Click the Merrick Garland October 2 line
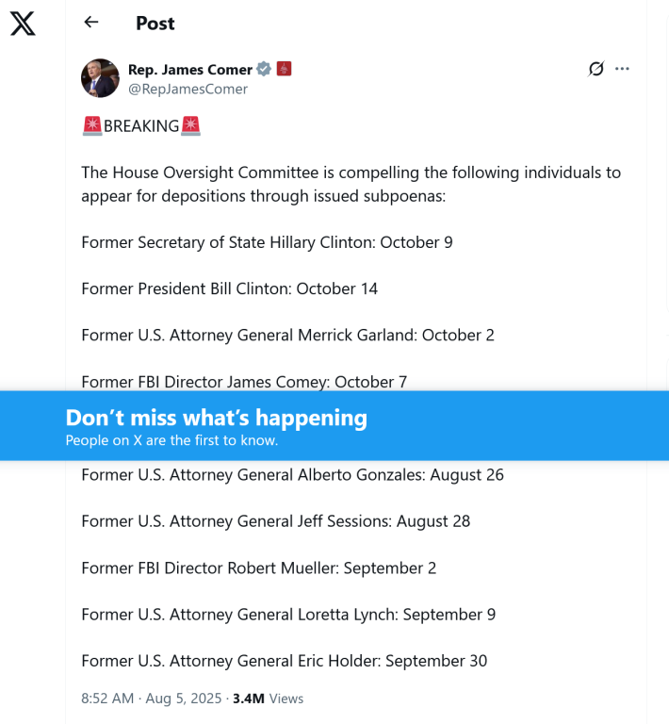The height and width of the screenshot is (724, 669). (287, 335)
